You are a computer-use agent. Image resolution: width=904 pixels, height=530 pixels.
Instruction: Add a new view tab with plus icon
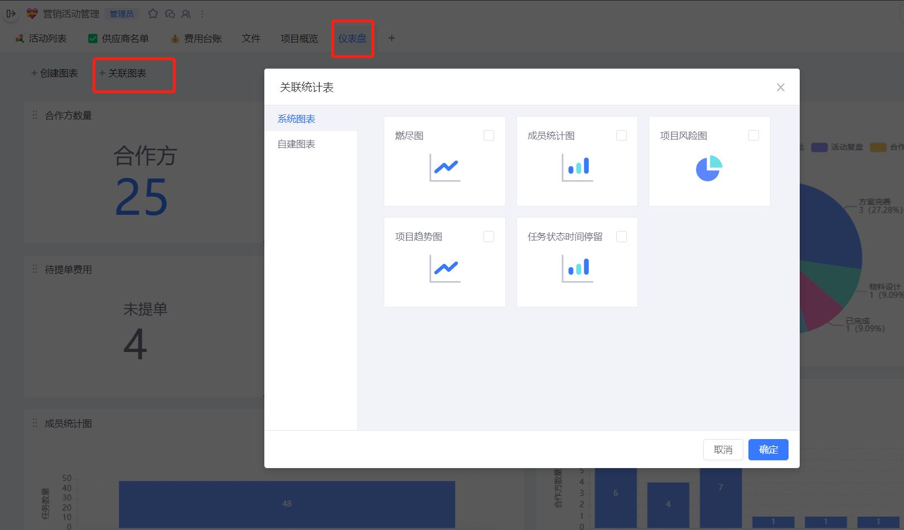click(391, 38)
